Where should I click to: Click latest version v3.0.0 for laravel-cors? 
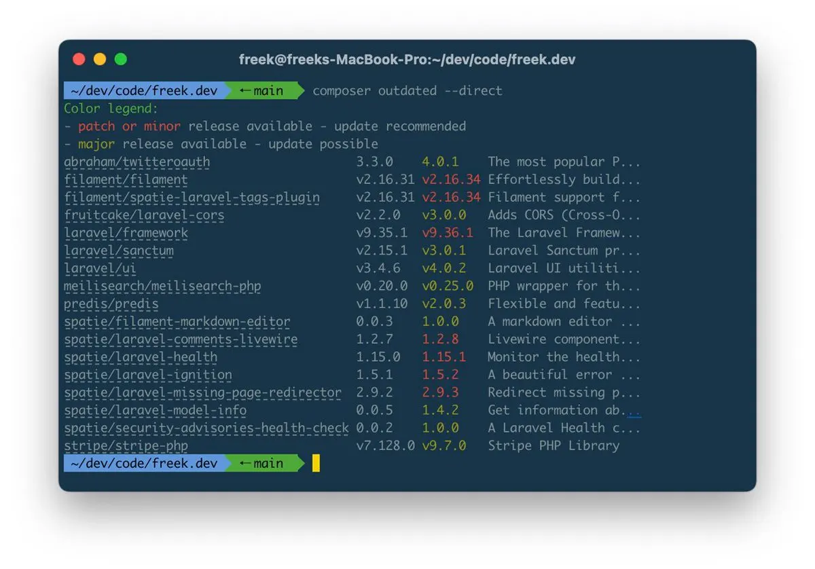click(x=443, y=215)
